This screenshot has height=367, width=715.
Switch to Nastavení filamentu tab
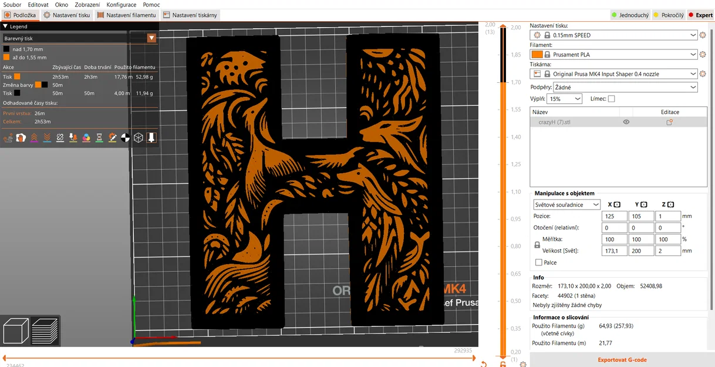click(127, 15)
